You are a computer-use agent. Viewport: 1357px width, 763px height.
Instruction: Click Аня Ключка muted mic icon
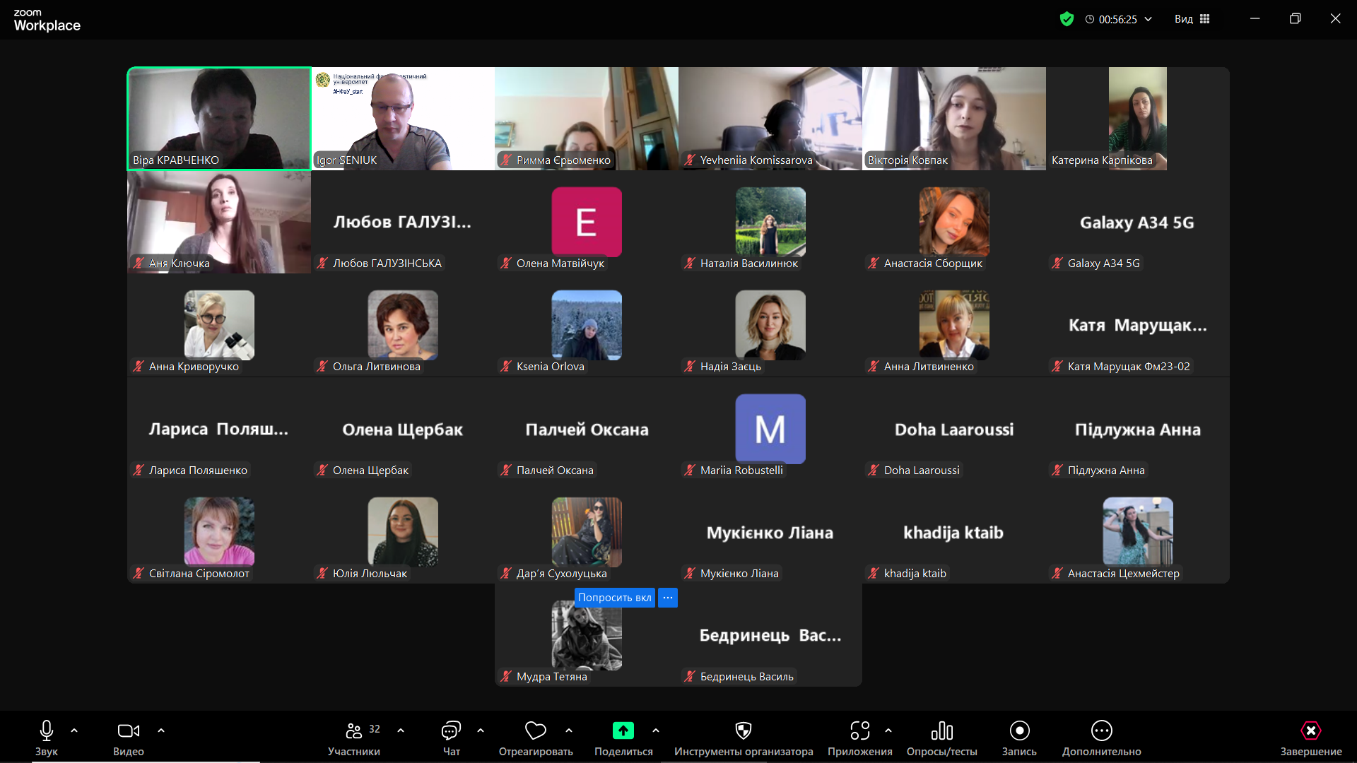click(x=139, y=264)
